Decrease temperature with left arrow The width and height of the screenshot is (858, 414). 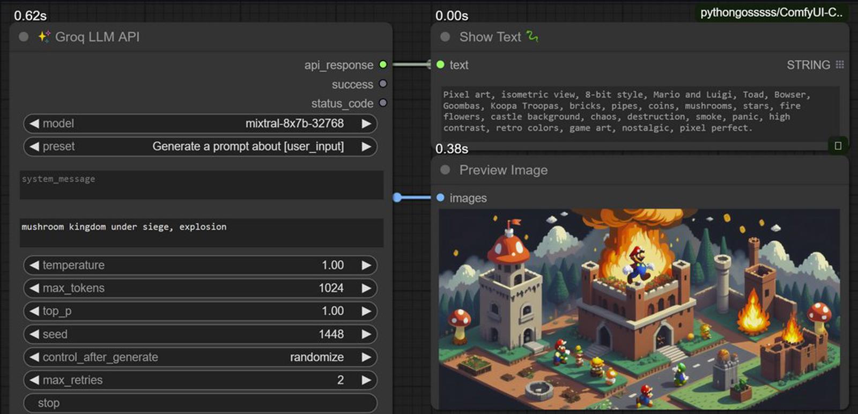(34, 265)
